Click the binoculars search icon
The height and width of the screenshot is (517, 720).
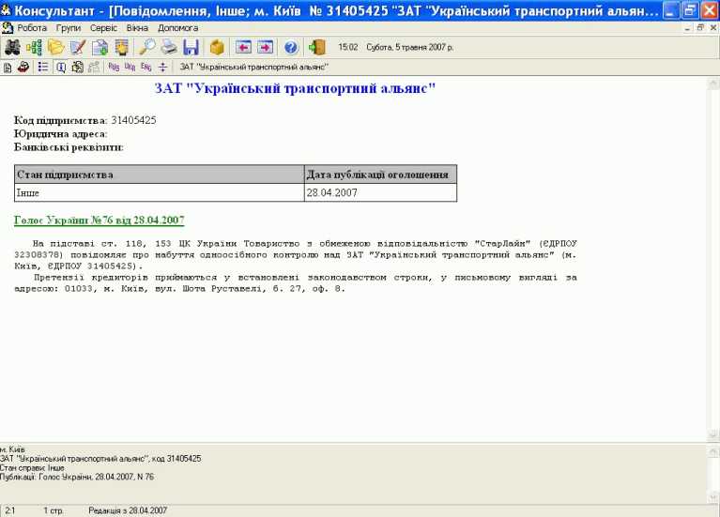click(12, 47)
